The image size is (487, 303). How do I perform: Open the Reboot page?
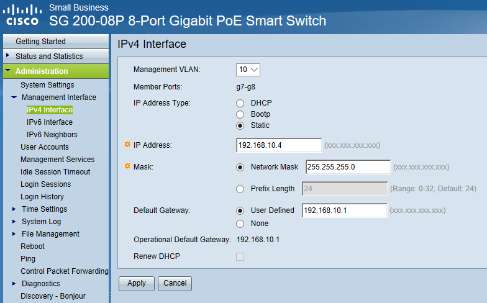pos(32,246)
